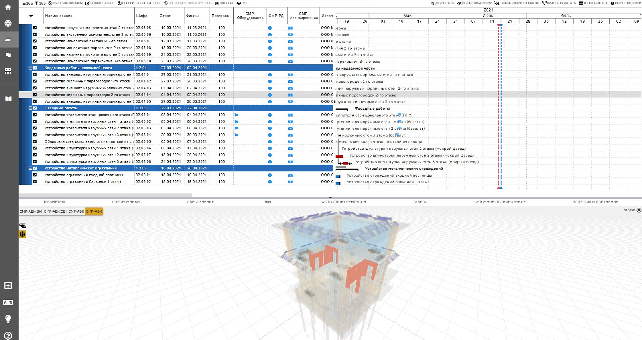The image size is (642, 340).
Task: Click the lightbulb tips icon in sidebar
Action: tap(8, 319)
